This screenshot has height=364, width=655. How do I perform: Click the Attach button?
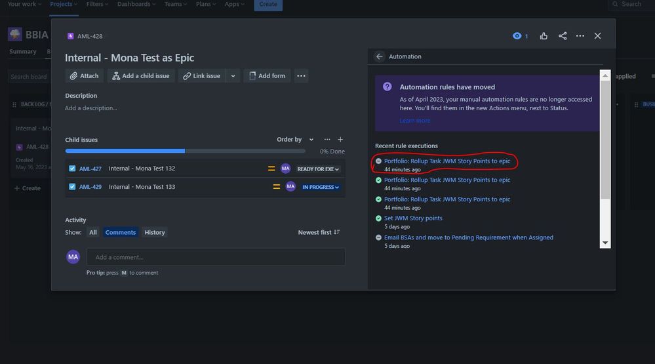click(85, 75)
